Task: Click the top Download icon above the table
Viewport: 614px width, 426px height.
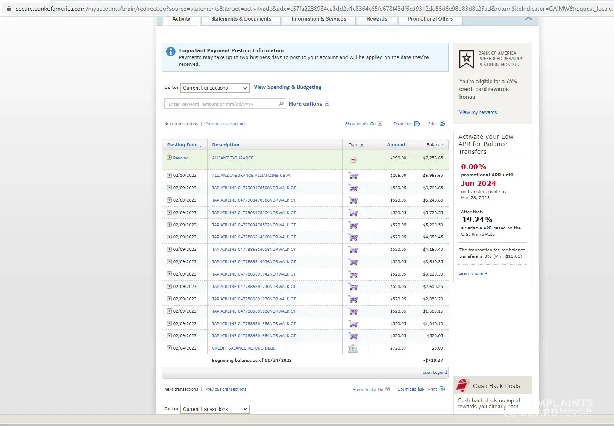Action: pyautogui.click(x=417, y=124)
